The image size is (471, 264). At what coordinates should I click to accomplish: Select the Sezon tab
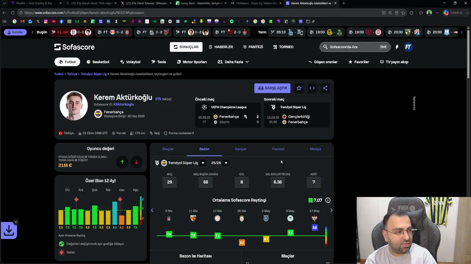click(x=204, y=149)
